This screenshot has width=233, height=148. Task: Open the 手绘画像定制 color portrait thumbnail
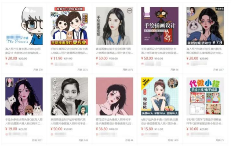[114, 26]
